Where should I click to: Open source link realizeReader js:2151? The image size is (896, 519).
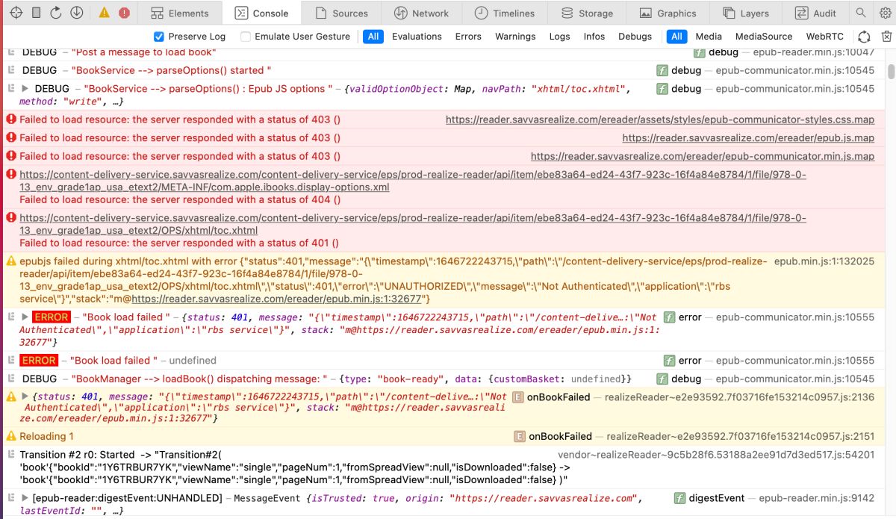point(740,436)
